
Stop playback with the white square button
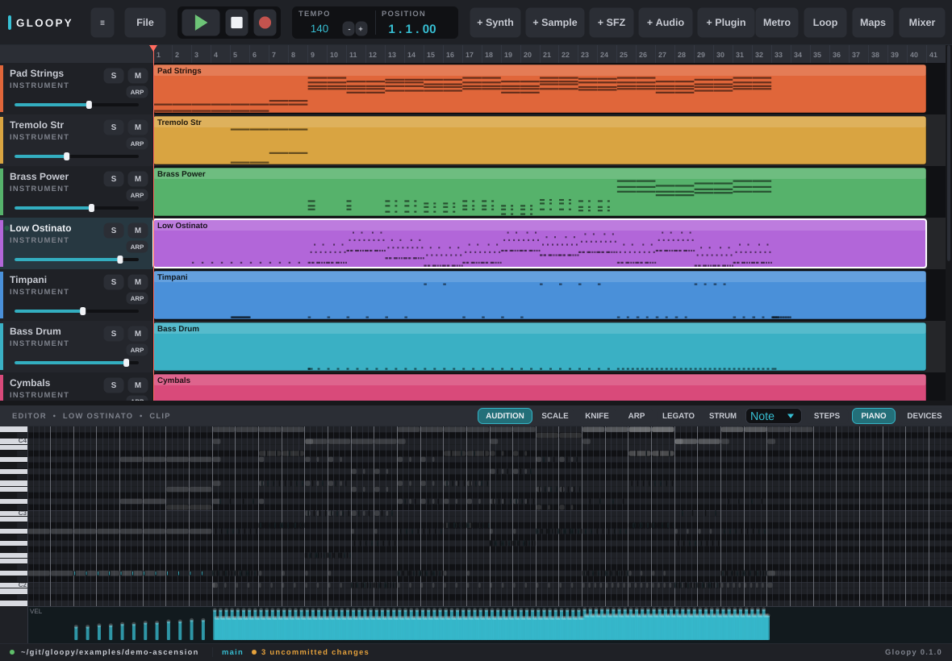[236, 23]
